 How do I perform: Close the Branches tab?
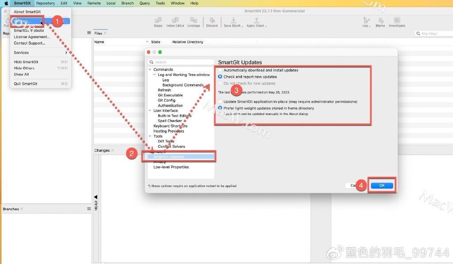point(22,209)
